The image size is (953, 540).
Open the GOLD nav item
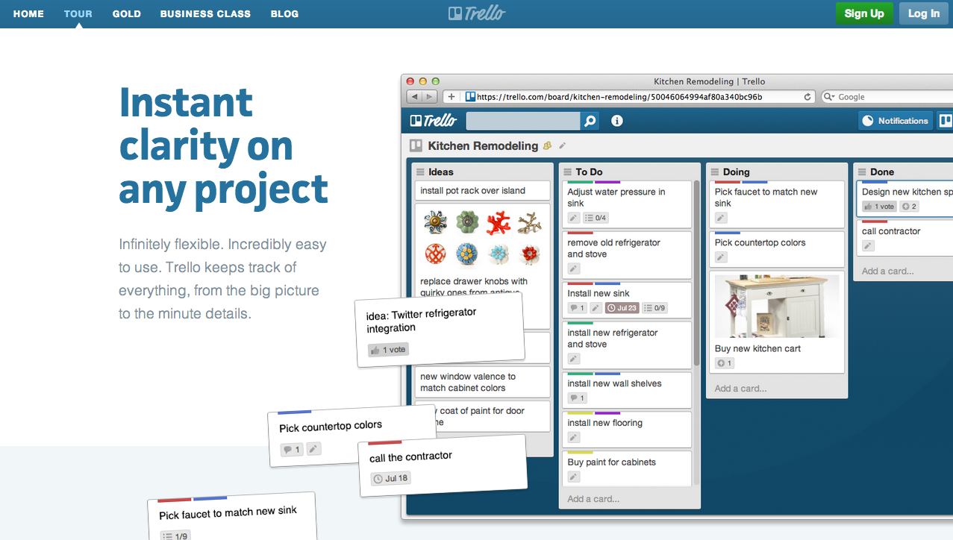pyautogui.click(x=127, y=13)
